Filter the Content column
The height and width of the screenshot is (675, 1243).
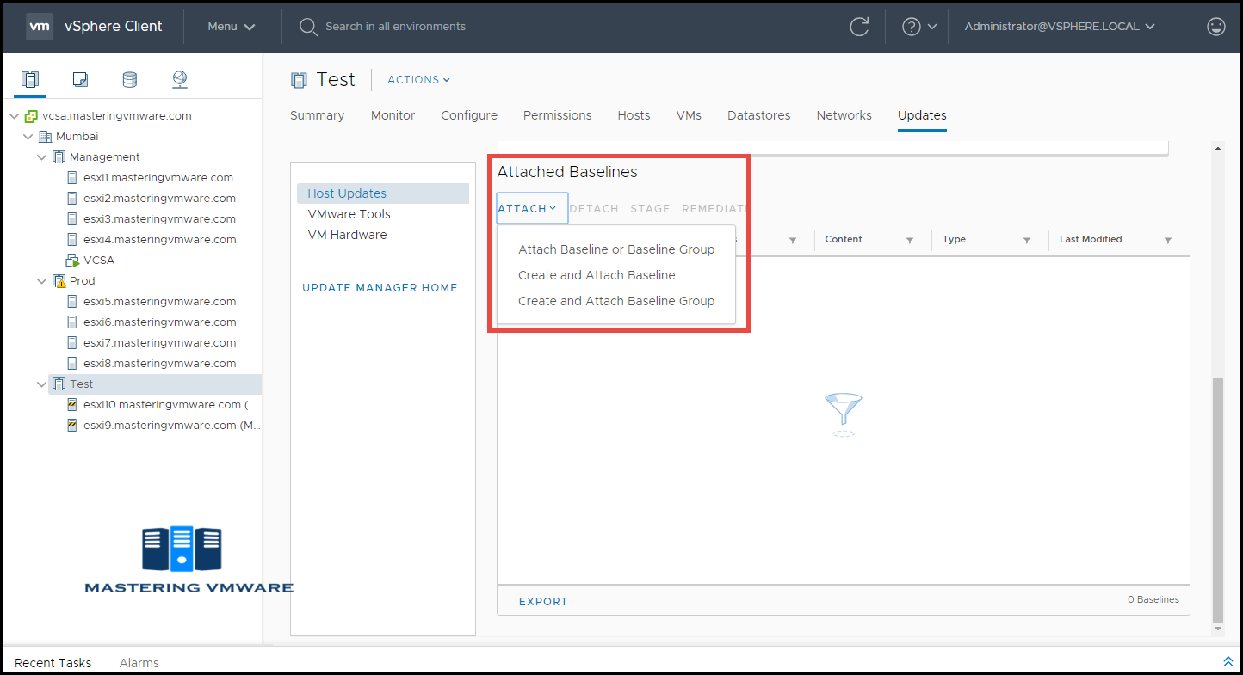tap(910, 241)
